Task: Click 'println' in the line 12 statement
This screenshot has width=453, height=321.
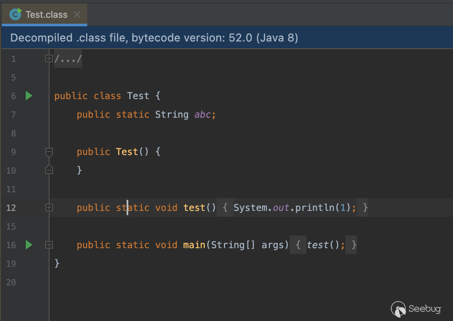Action: click(315, 208)
